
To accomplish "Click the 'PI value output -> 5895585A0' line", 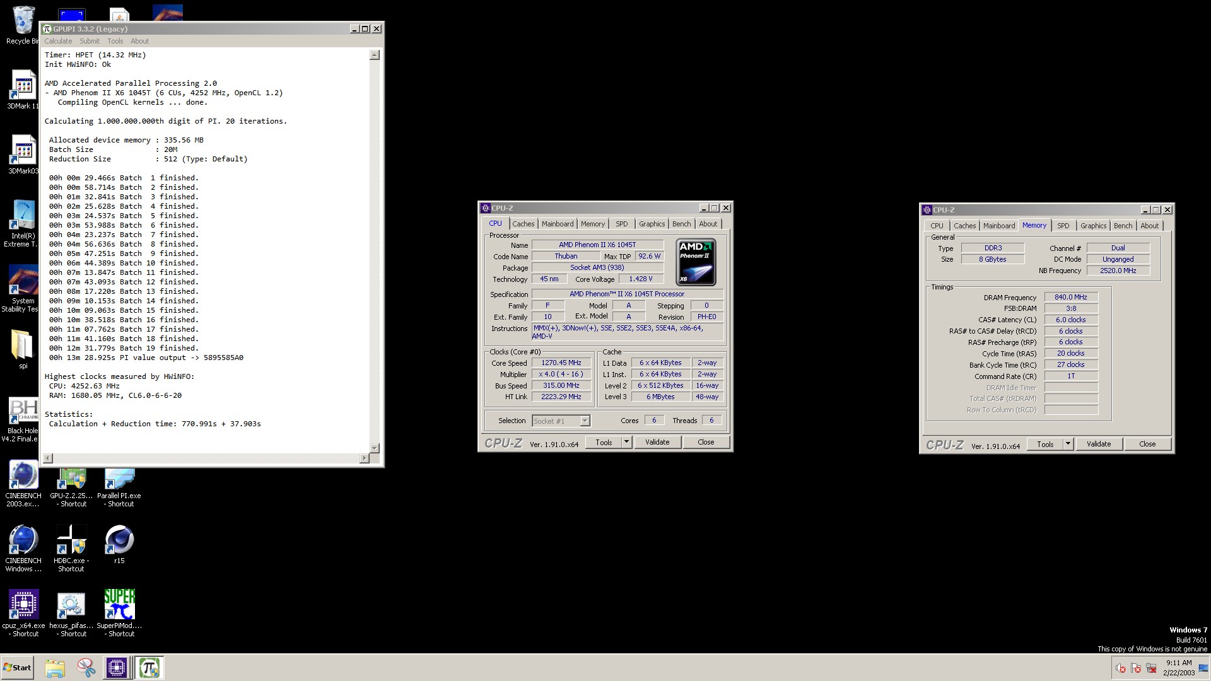I will click(x=146, y=358).
